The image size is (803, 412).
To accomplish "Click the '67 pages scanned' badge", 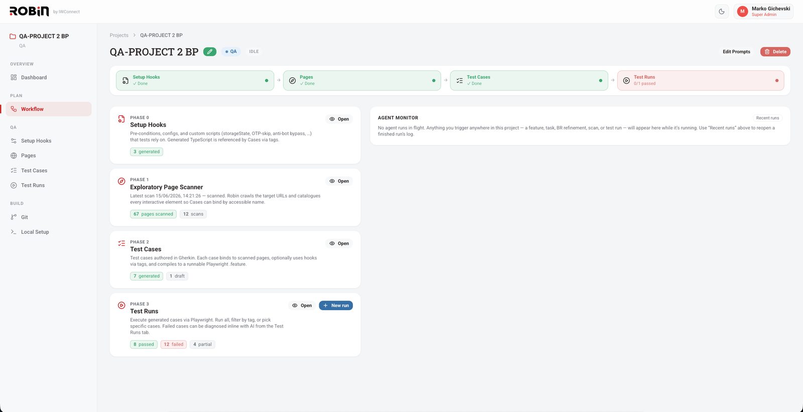I will click(x=153, y=214).
